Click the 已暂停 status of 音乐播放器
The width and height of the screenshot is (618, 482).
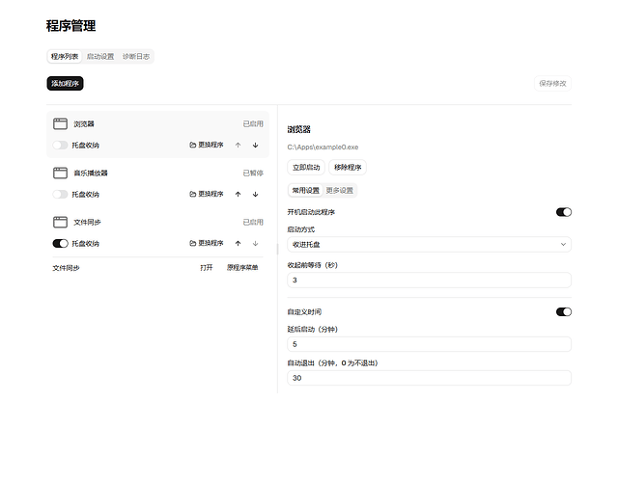click(253, 173)
